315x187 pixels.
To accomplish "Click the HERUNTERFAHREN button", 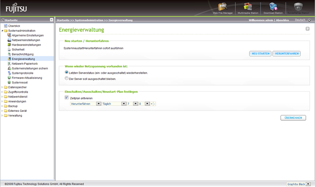I will pos(286,53).
